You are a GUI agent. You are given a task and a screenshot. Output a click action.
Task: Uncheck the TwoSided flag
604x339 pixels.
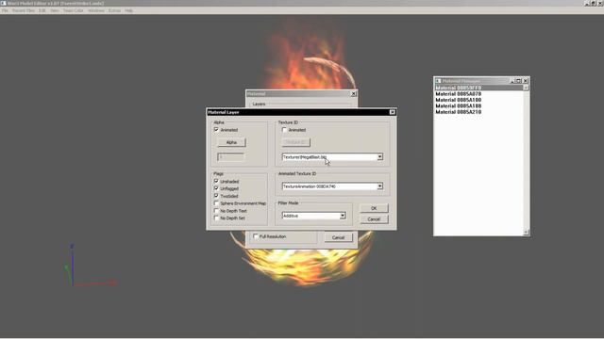(x=216, y=196)
